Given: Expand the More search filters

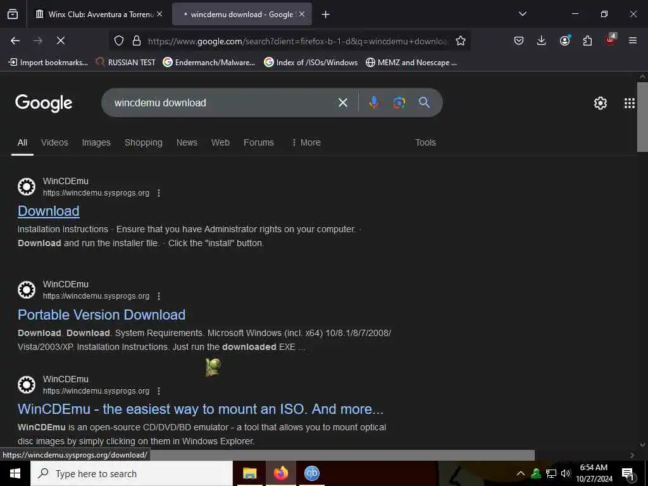Looking at the screenshot, I should tap(306, 142).
